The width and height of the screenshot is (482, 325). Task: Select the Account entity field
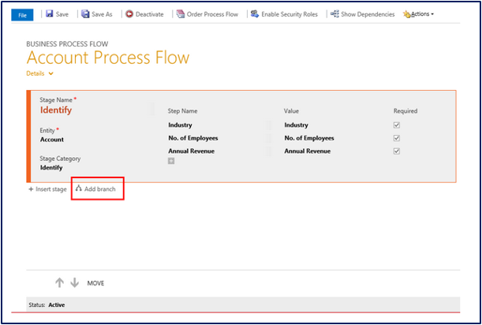pos(52,140)
